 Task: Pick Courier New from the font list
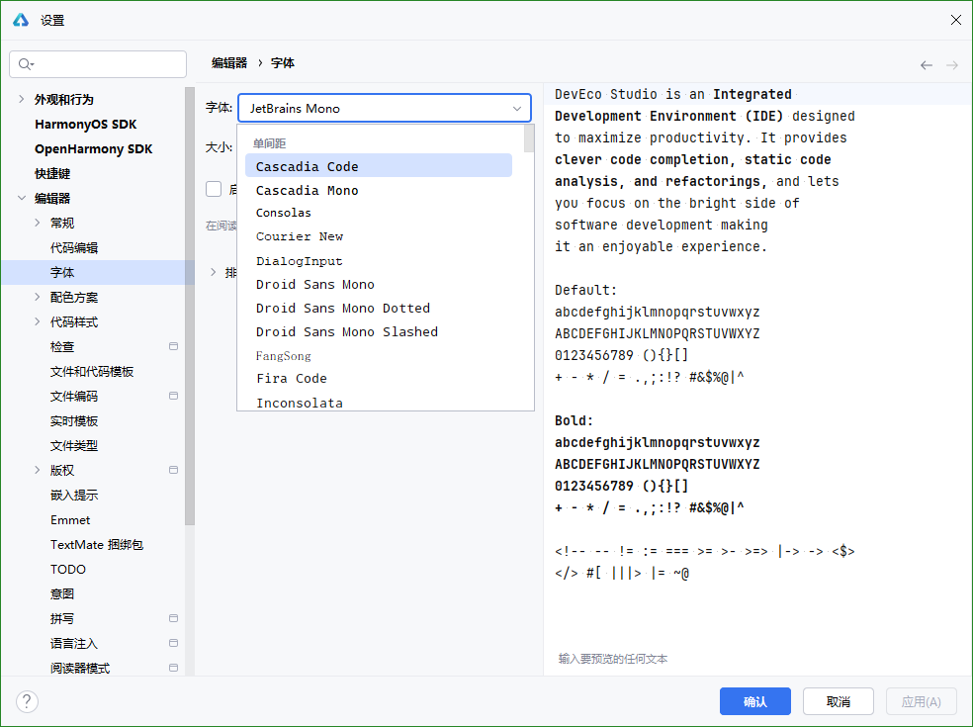(299, 236)
